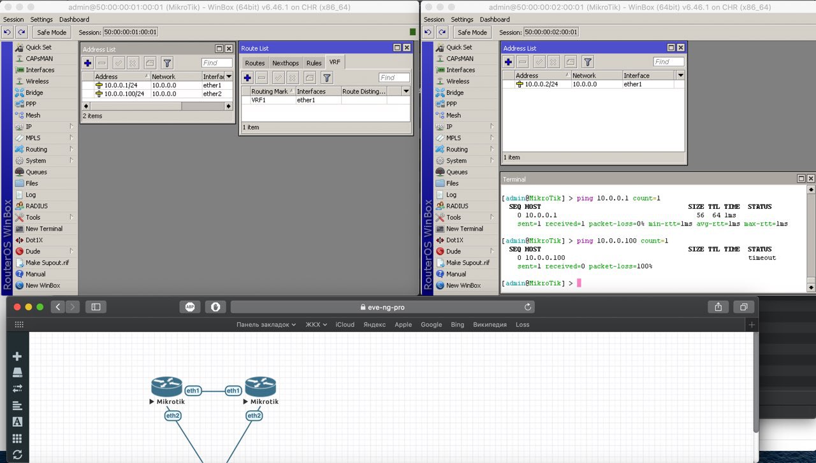
Task: Expand MPLS submenu in left WinBox
Action: point(71,138)
